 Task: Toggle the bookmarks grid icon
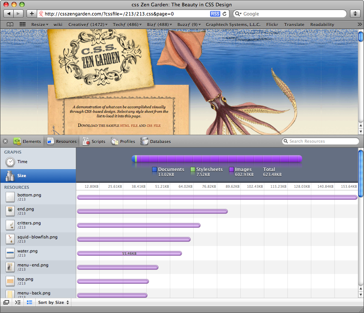22,24
